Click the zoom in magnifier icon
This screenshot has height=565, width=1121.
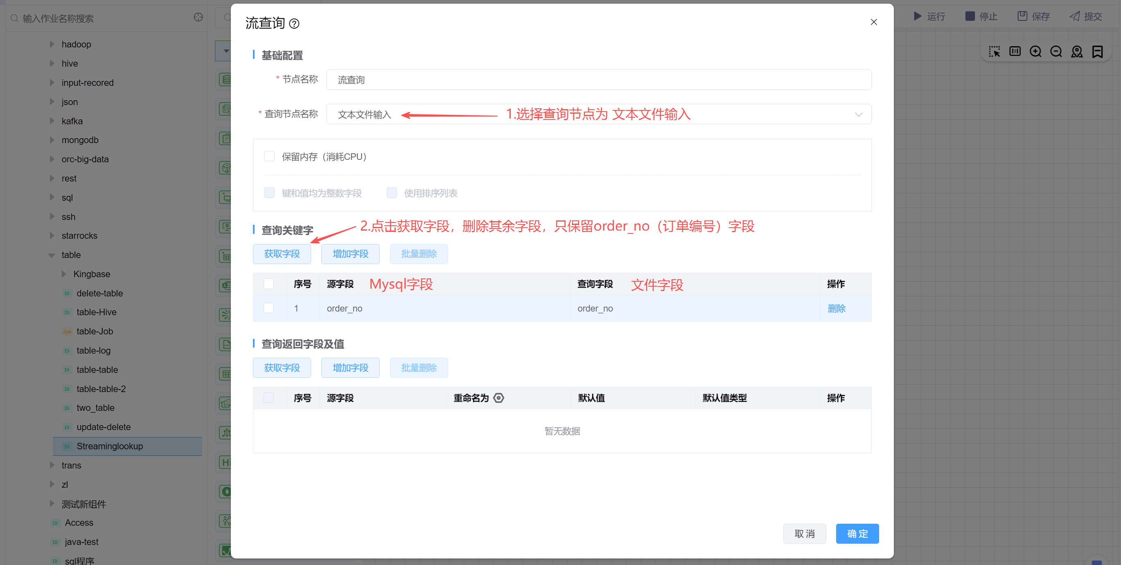click(x=1035, y=52)
